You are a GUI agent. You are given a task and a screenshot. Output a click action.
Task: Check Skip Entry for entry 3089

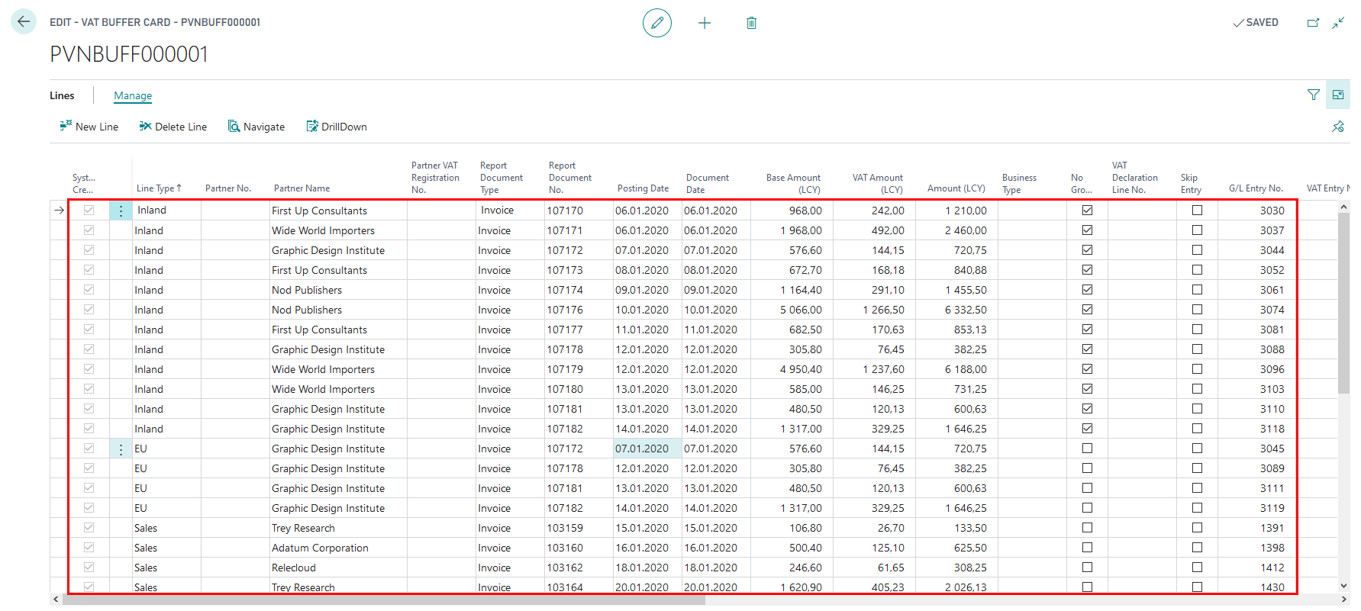tap(1197, 468)
